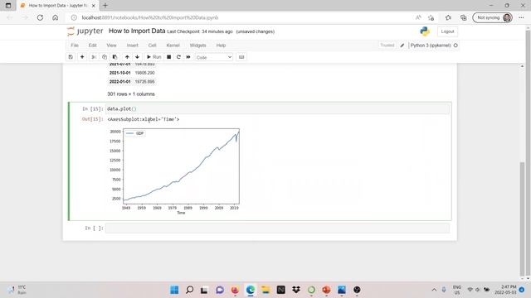Click the empty code cell at bottom
The width and height of the screenshot is (531, 298).
point(278,228)
